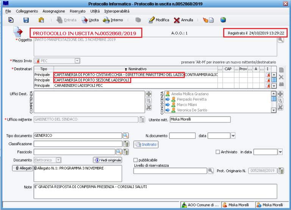Toggle the pubblicabile checkbox

pyautogui.click(x=136, y=160)
